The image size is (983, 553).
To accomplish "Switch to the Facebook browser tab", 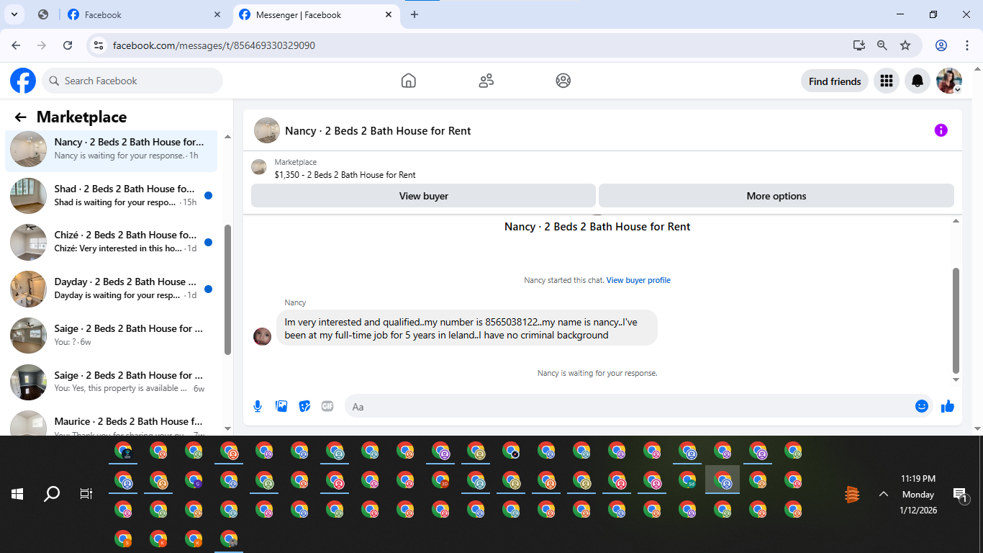I will [144, 14].
